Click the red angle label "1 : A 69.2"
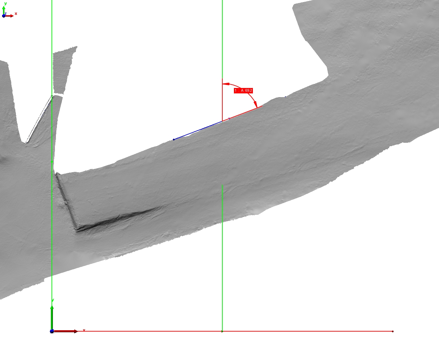The image size is (439, 338). click(x=243, y=91)
